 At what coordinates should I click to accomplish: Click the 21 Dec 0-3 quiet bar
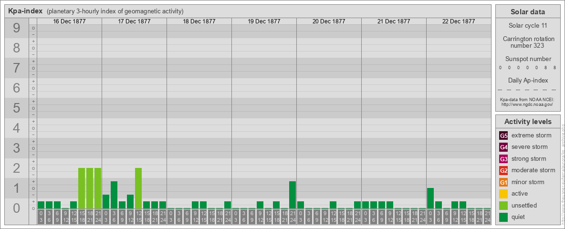click(x=366, y=205)
